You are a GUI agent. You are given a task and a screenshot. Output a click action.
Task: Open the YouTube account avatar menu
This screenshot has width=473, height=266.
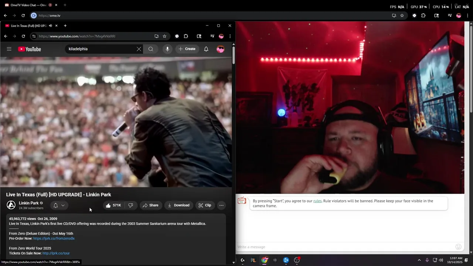click(221, 49)
